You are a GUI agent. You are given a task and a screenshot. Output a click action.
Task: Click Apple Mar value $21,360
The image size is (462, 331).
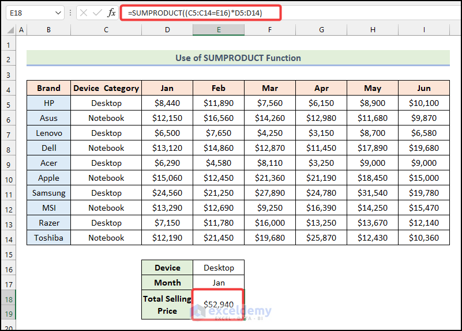pyautogui.click(x=270, y=178)
